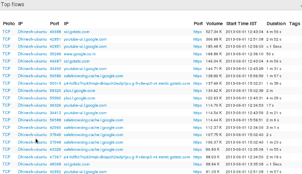
Task: Click Dhinesh-ubuntu host in the port 48068 row
Action: (x=32, y=165)
